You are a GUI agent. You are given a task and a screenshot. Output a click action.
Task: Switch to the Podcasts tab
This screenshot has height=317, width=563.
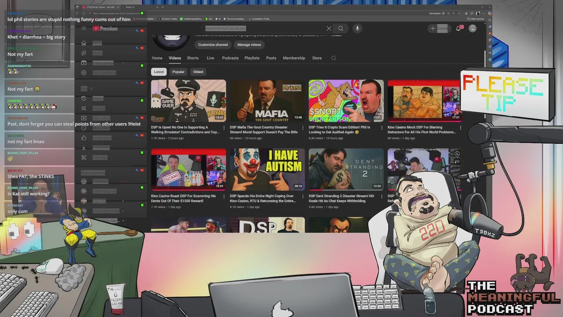point(230,58)
